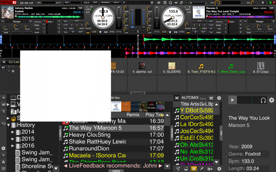Click the Deck 1 beatlock icon beside CUE

88,32
